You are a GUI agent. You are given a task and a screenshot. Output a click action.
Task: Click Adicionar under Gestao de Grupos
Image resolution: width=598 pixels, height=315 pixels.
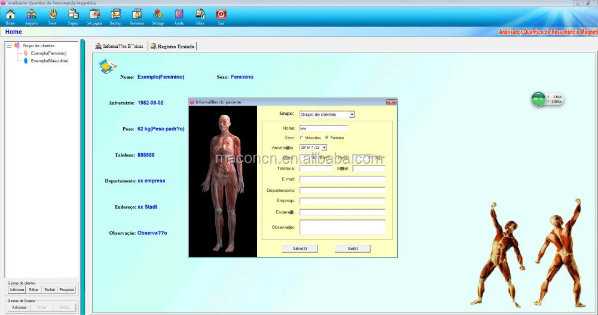click(19, 307)
